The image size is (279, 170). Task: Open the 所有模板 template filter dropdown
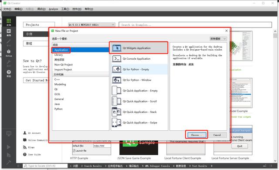218,39
